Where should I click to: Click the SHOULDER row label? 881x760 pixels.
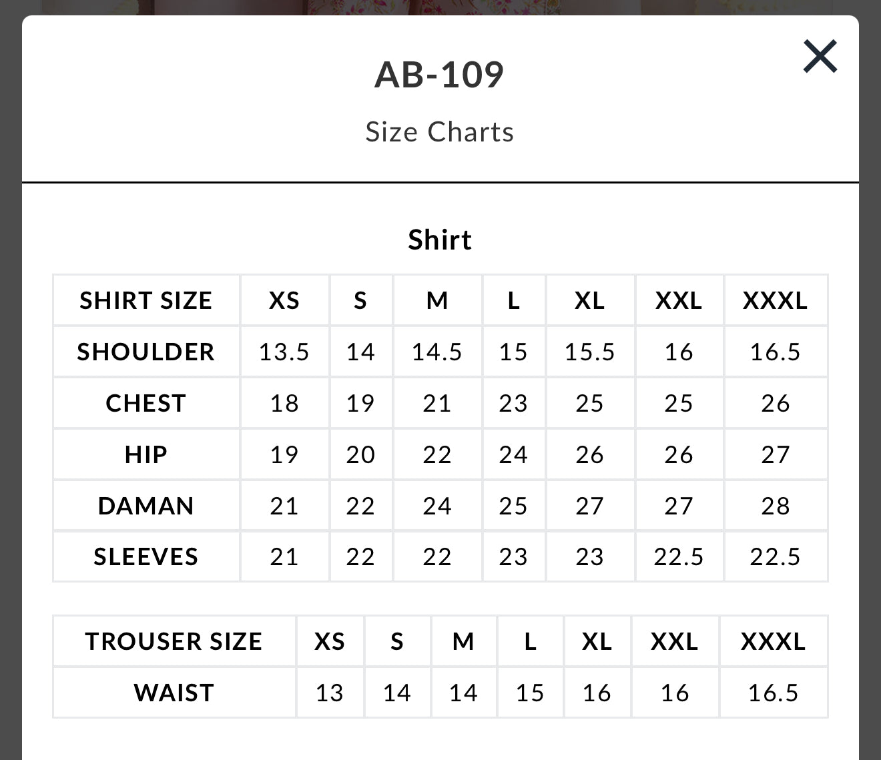[x=146, y=352]
